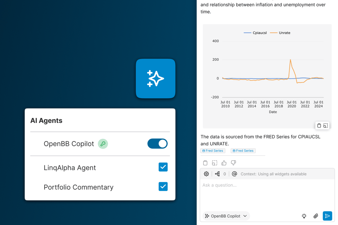Click the @ mention context icon
Image resolution: width=338 pixels, height=225 pixels.
[x=235, y=174]
